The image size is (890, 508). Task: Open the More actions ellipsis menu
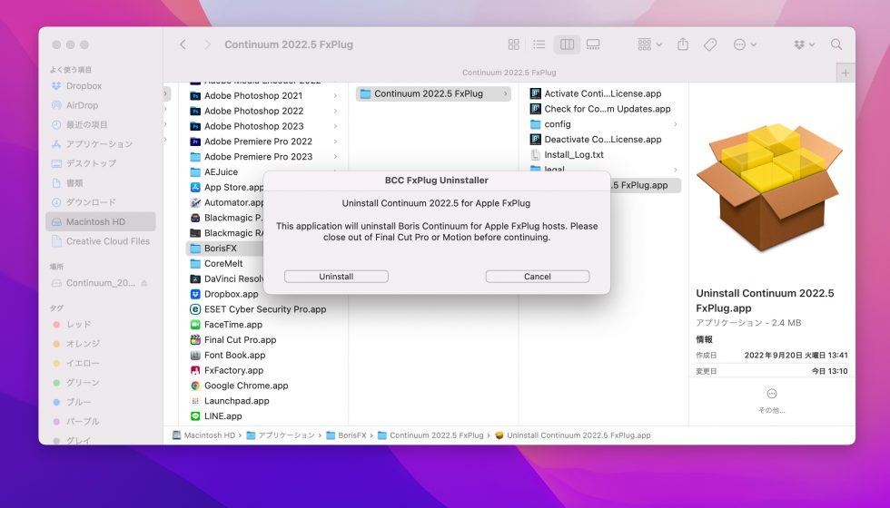(x=744, y=44)
